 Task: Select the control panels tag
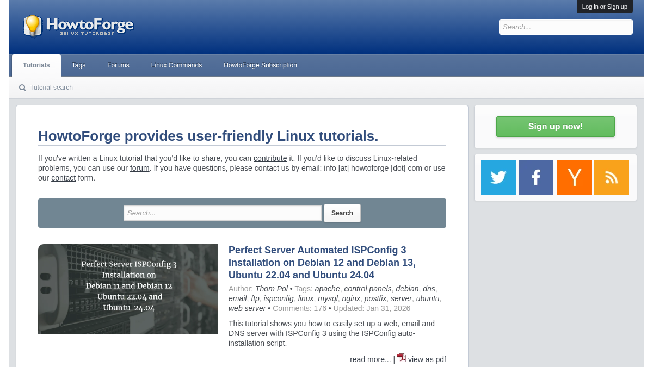click(368, 289)
